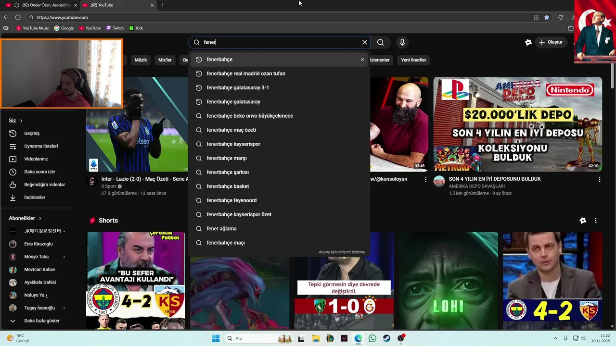Choose 'fenerbahçe kayserispor özet' suggestion
Viewport: 616px width, 346px height.
coord(279,214)
